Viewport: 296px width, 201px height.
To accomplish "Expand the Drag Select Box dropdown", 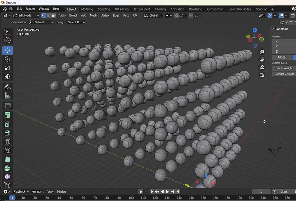I will pos(76,22).
